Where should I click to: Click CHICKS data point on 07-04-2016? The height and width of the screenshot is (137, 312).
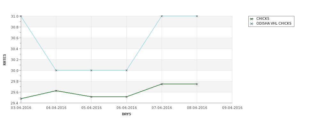(x=162, y=84)
